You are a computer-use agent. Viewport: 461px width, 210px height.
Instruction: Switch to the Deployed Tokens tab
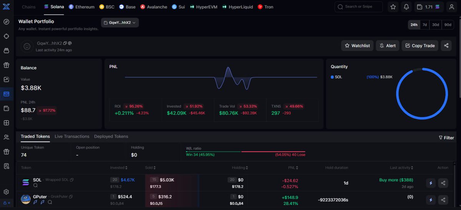coord(111,136)
